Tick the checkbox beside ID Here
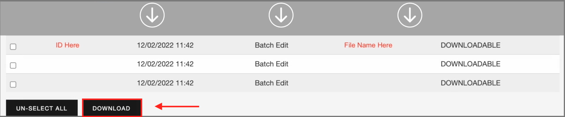The height and width of the screenshot is (117, 565). pos(13,47)
